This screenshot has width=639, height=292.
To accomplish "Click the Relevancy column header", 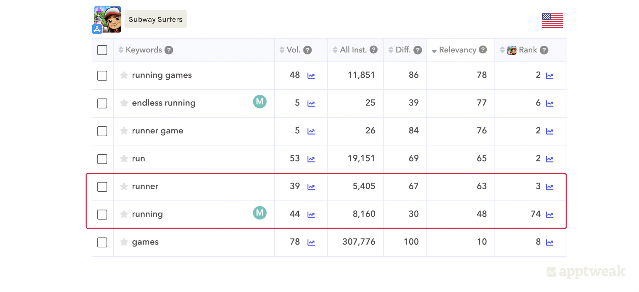I will (457, 50).
